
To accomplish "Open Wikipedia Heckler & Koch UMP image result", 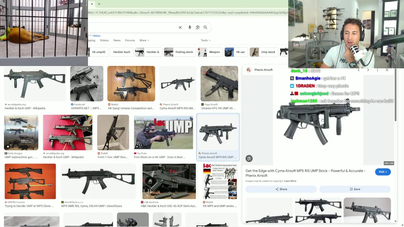I will 35,84.
